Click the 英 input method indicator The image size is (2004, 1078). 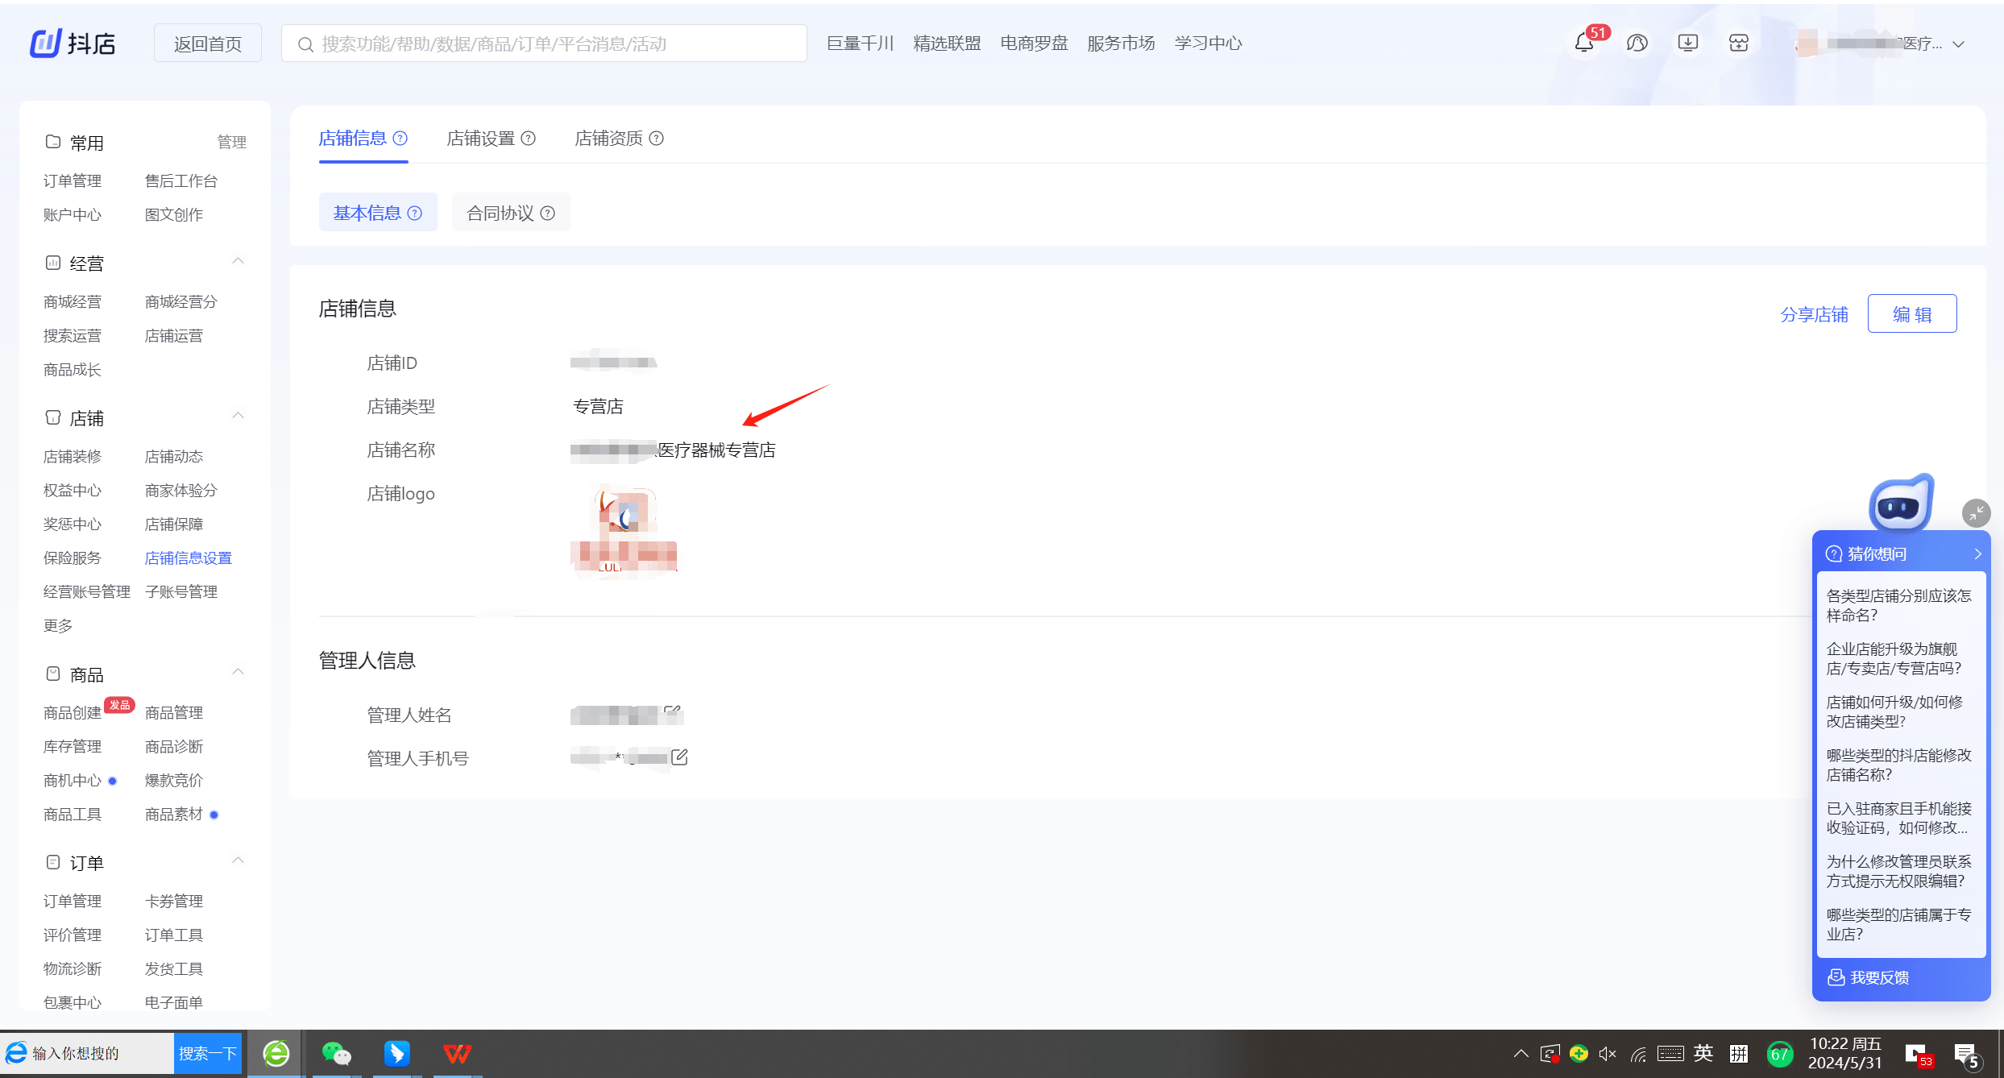pos(1703,1054)
